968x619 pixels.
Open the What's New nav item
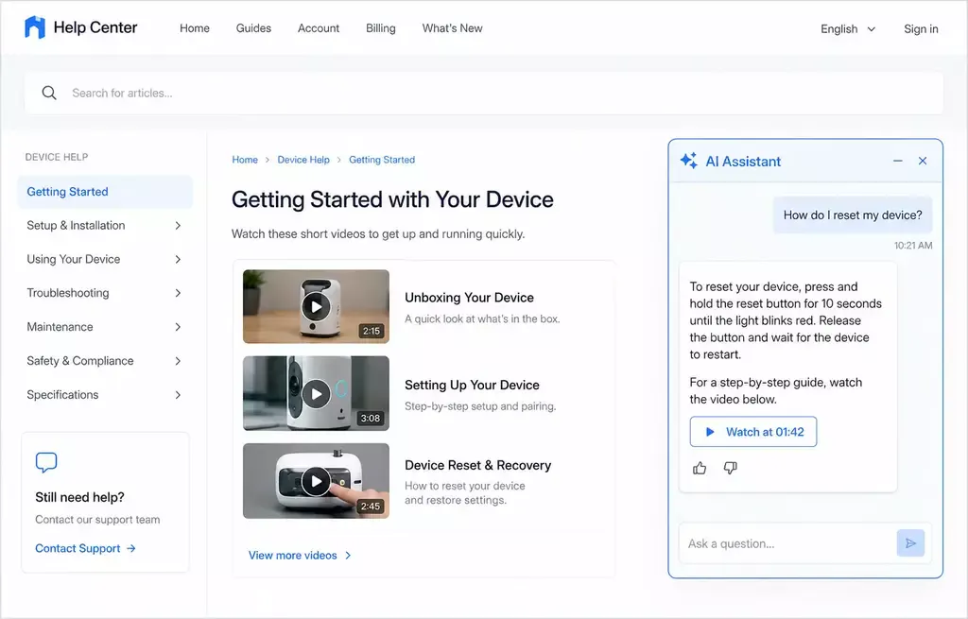[x=453, y=28]
